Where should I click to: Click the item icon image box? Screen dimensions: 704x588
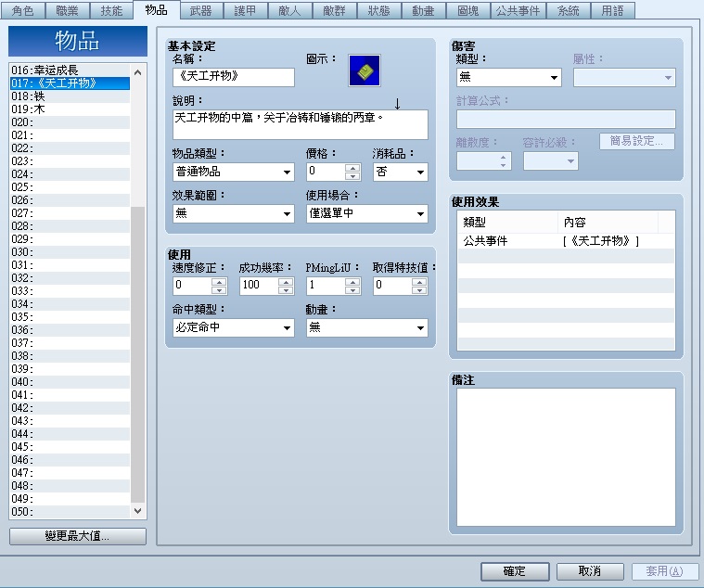click(365, 70)
